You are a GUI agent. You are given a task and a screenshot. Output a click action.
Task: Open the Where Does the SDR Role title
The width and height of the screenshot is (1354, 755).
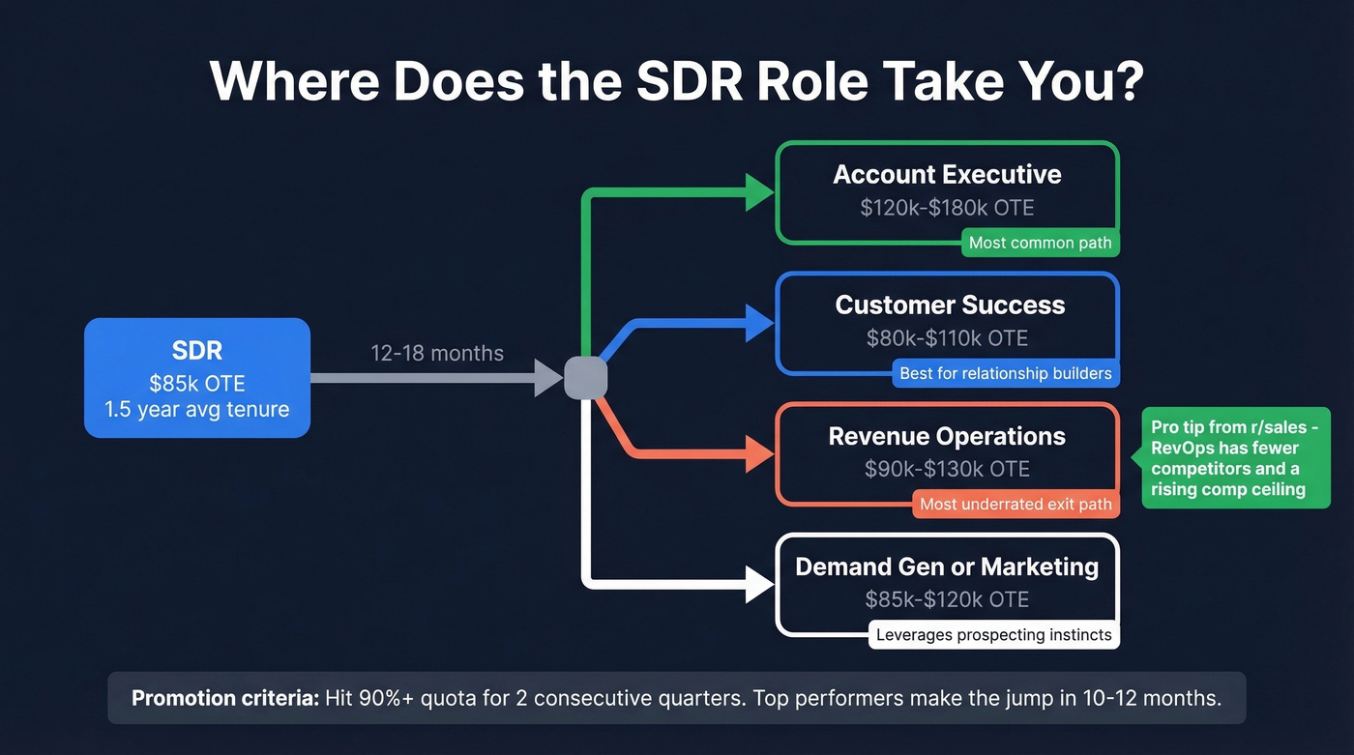(x=676, y=81)
